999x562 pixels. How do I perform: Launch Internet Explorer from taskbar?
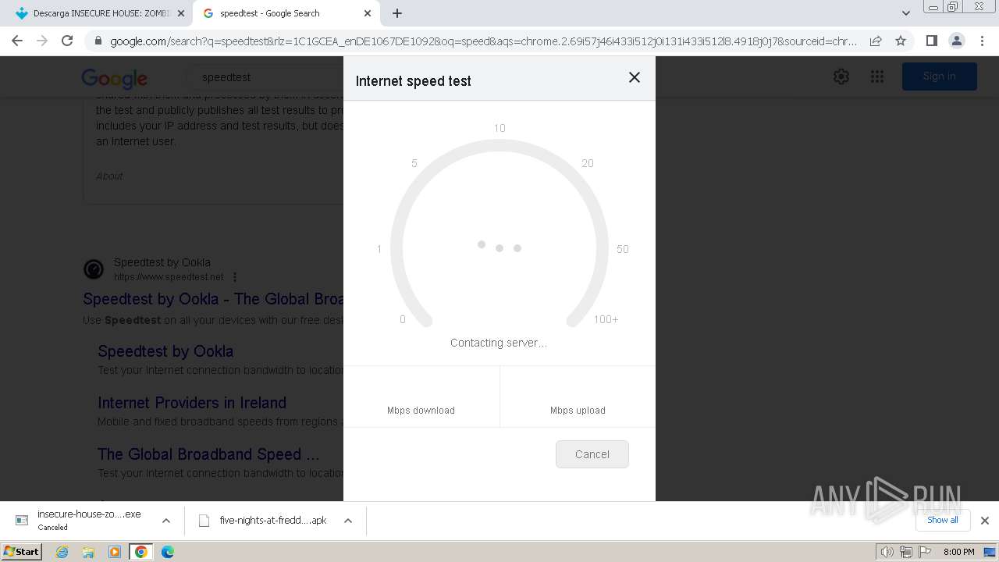(x=62, y=552)
